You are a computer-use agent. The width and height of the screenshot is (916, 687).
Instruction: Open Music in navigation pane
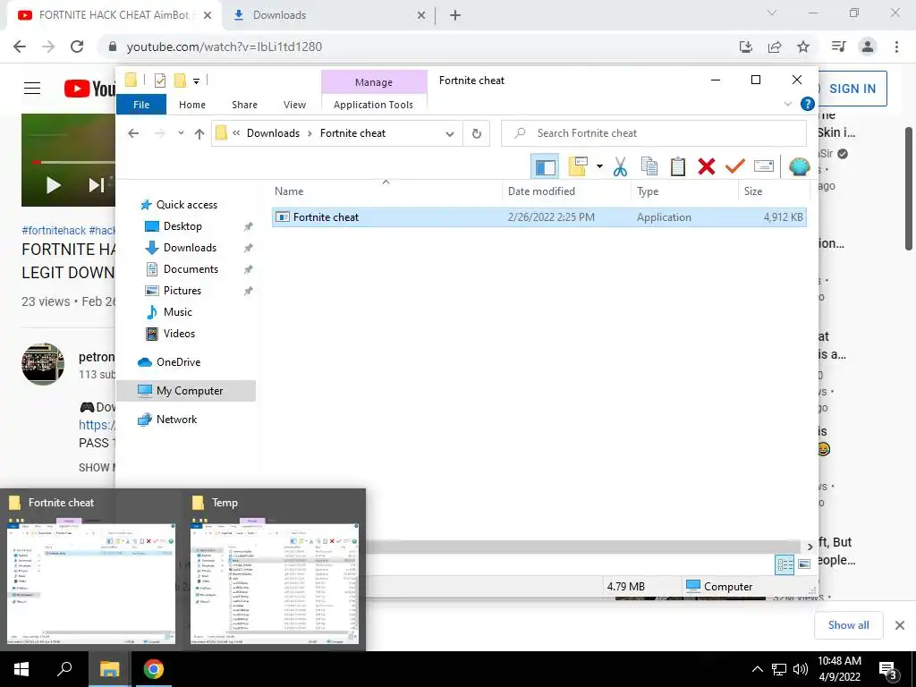point(177,312)
